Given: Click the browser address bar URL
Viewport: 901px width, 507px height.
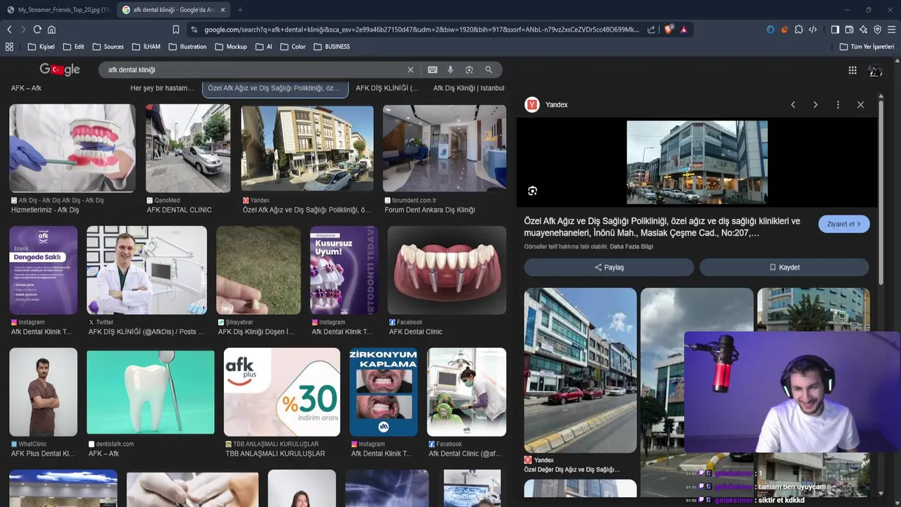Looking at the screenshot, I should [421, 30].
